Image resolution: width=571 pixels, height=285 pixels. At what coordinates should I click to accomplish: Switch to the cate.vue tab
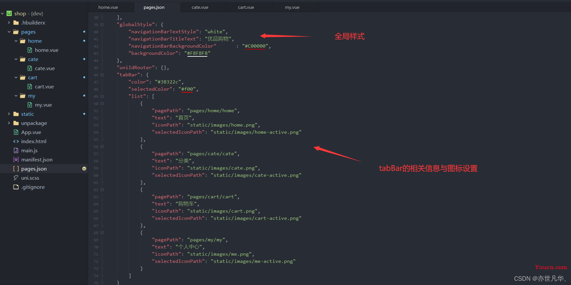[200, 7]
